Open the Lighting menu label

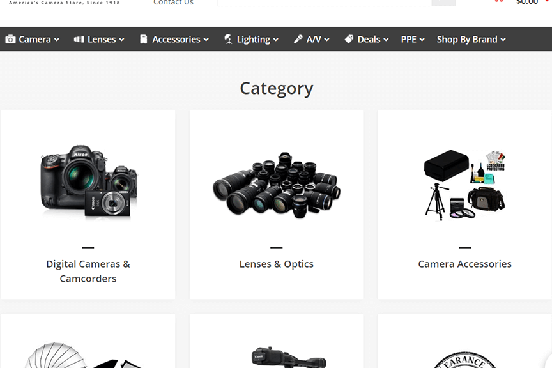click(x=253, y=40)
